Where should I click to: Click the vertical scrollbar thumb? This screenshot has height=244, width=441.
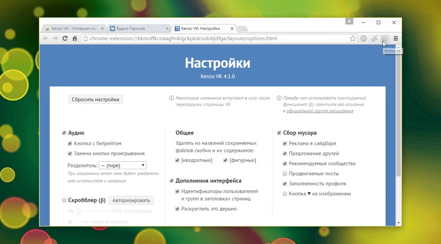coord(399,112)
